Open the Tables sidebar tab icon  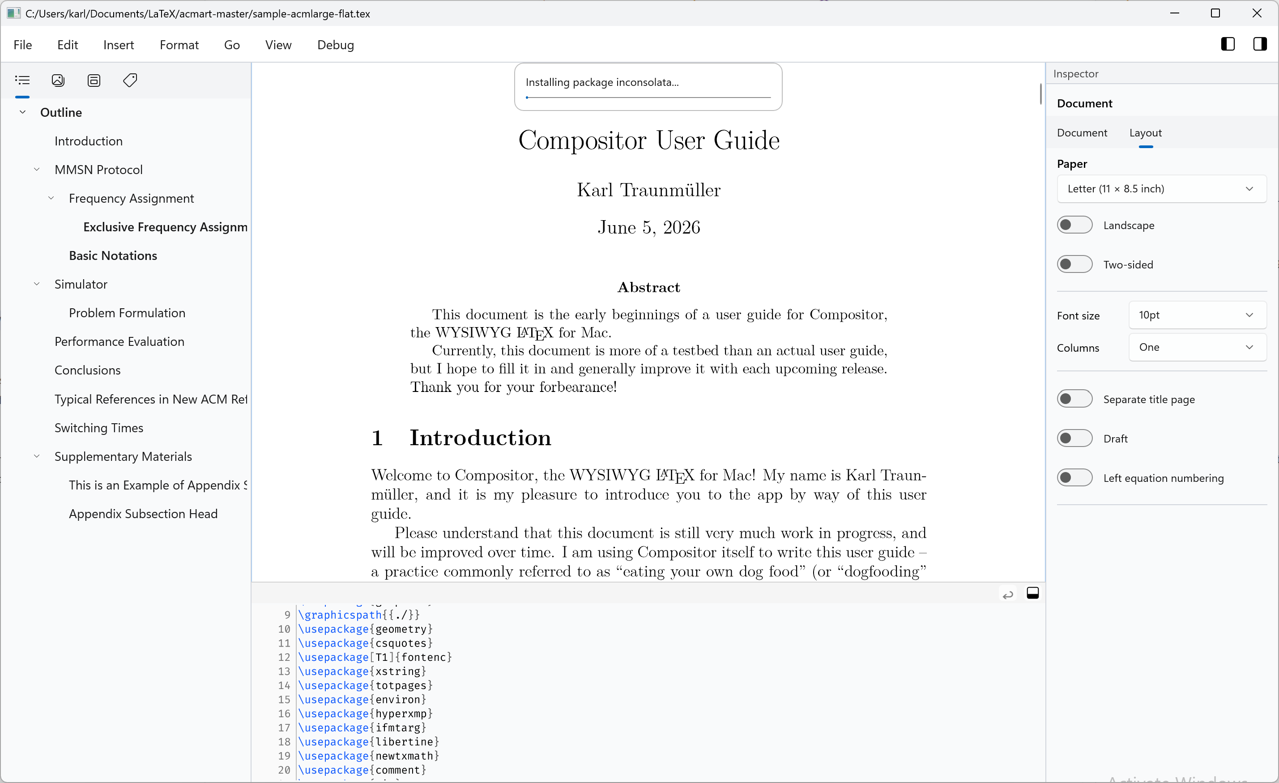pyautogui.click(x=94, y=80)
